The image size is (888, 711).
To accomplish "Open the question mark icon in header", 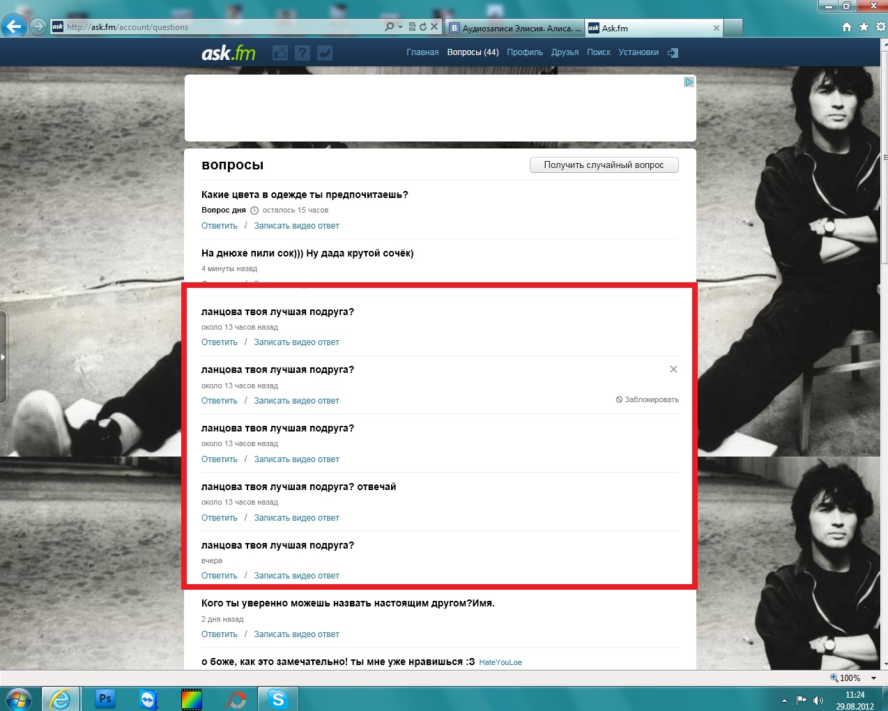I will coord(303,53).
